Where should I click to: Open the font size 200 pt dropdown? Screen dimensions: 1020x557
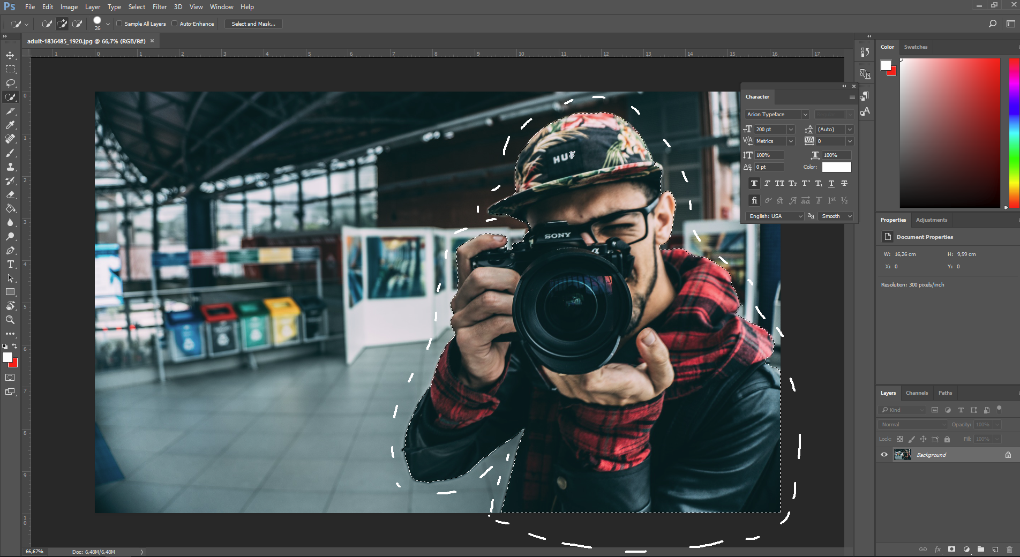tap(791, 129)
